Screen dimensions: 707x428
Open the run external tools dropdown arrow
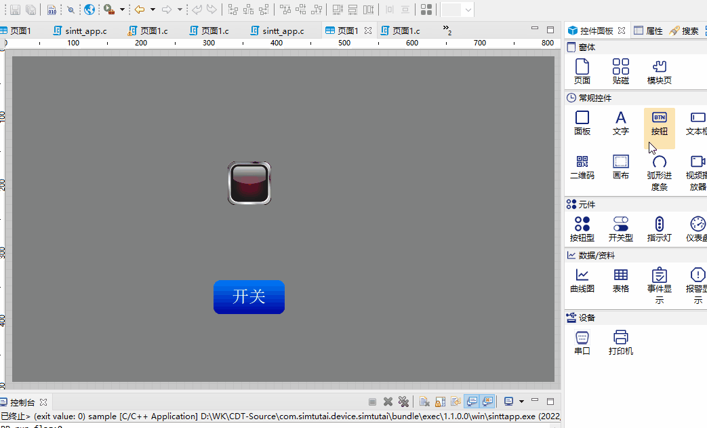[x=122, y=9]
